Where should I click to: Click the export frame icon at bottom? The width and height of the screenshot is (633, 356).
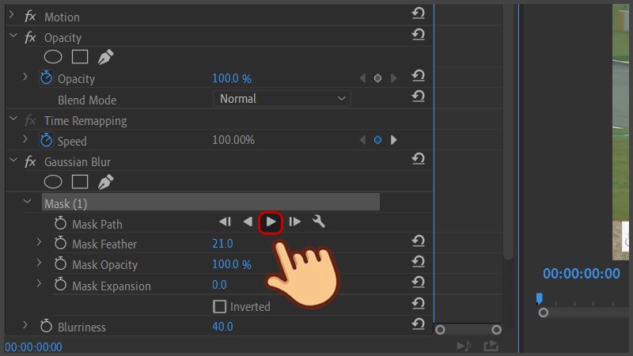(x=491, y=346)
